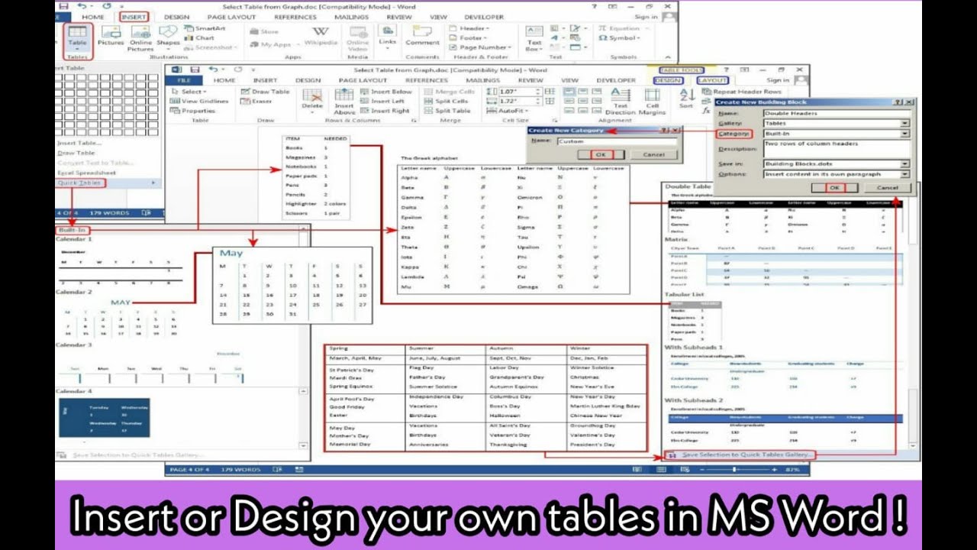This screenshot has height=550, width=977.
Task: Click the Pictures icon in the Illustrations group
Action: pos(111,37)
